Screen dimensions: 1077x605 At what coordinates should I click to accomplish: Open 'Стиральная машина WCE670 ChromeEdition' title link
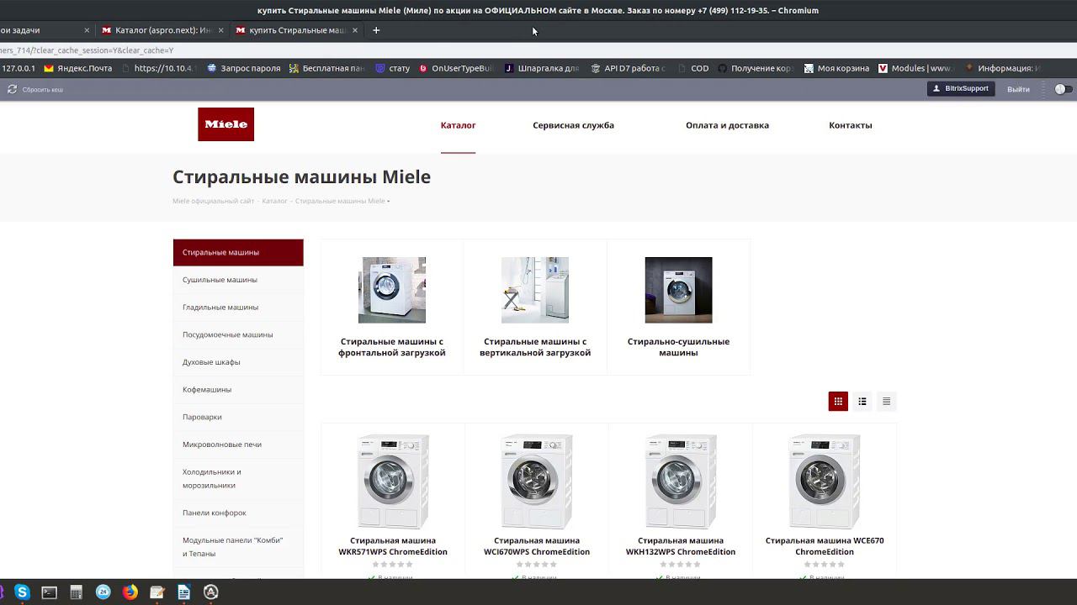[825, 546]
